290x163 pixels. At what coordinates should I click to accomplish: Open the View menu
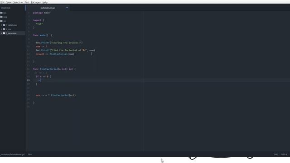pos(9,2)
